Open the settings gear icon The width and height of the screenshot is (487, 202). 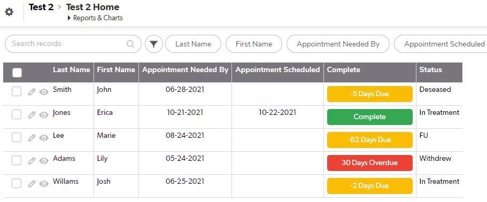point(9,12)
